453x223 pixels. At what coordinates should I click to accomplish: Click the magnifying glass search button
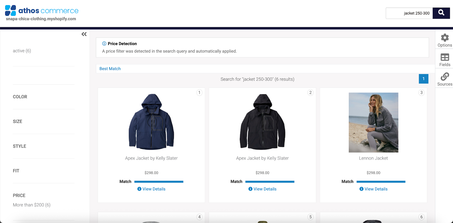pyautogui.click(x=441, y=13)
